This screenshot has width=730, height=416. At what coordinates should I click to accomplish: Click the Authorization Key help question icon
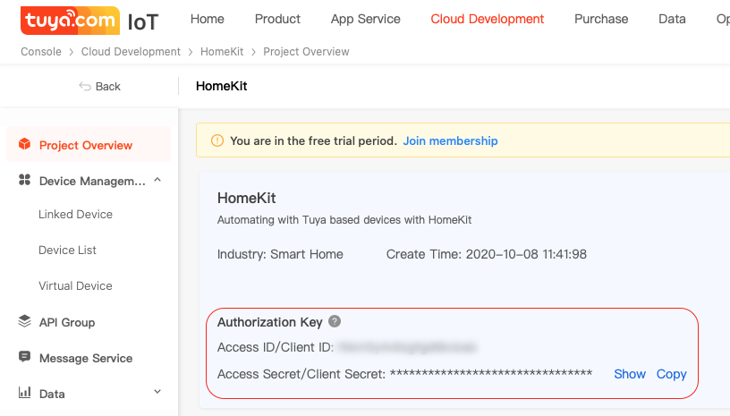335,321
